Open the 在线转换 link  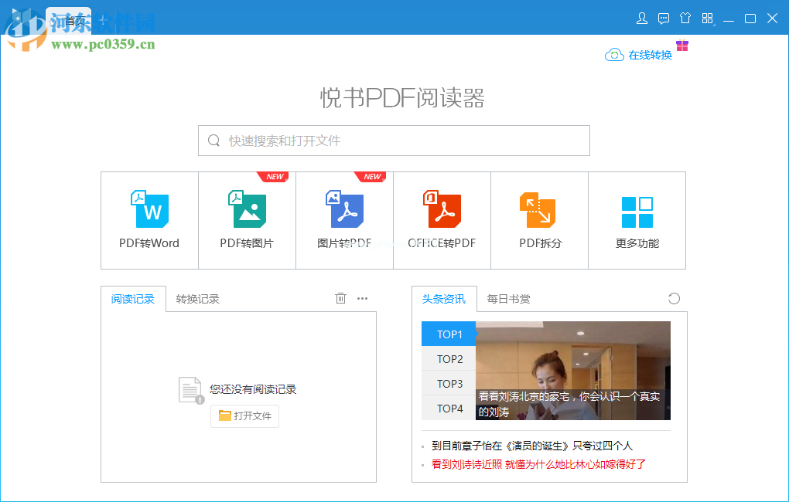(639, 55)
